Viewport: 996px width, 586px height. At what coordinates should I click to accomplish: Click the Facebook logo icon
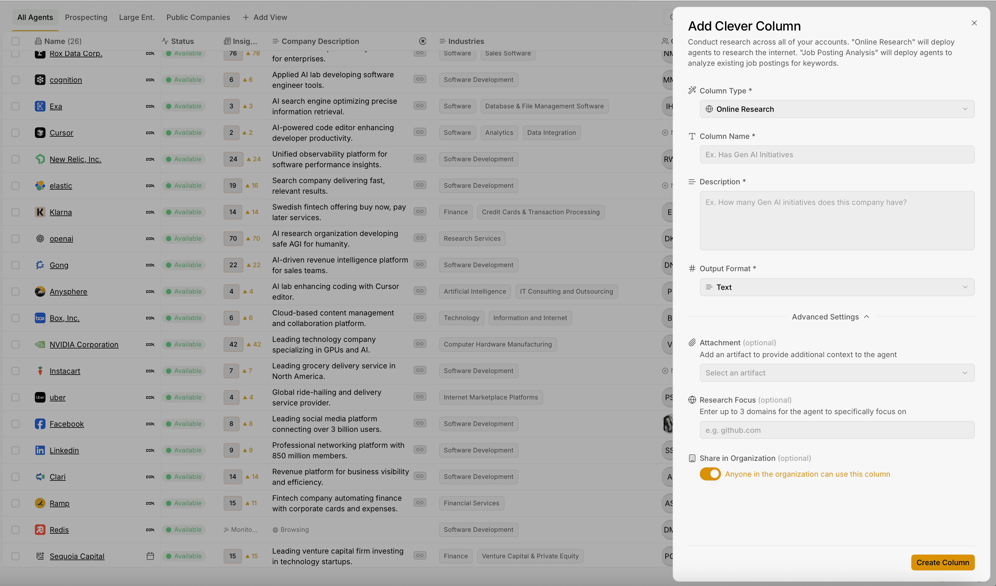(40, 424)
